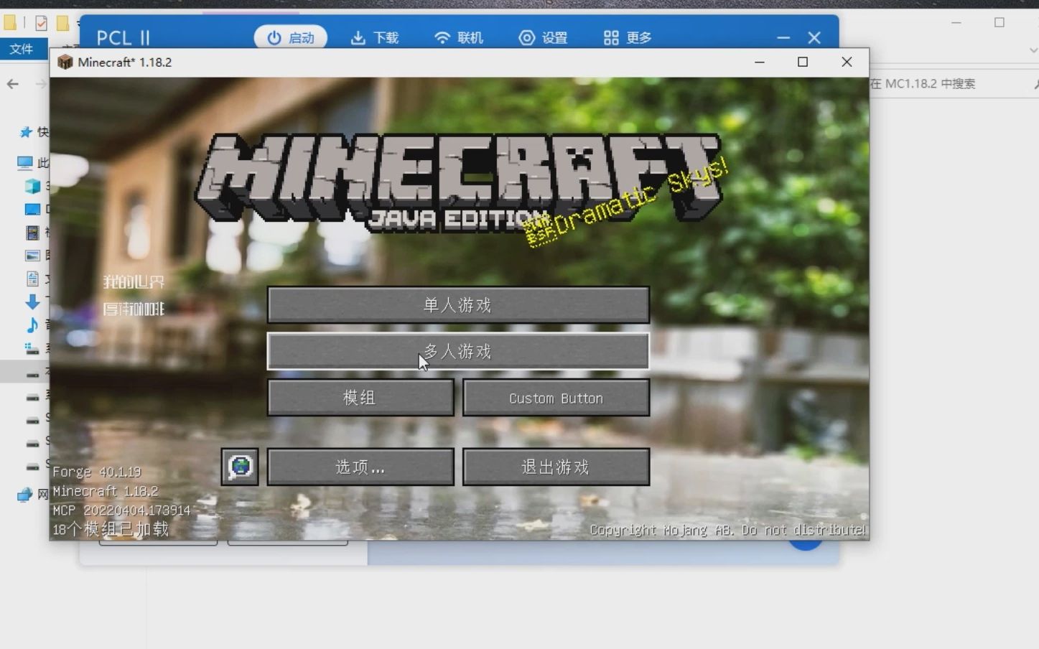Click the Forge 40.1.19 version text

(97, 472)
